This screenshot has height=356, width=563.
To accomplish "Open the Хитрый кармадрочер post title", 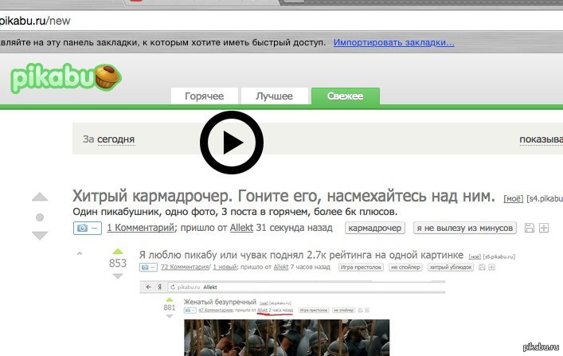I will click(x=283, y=196).
